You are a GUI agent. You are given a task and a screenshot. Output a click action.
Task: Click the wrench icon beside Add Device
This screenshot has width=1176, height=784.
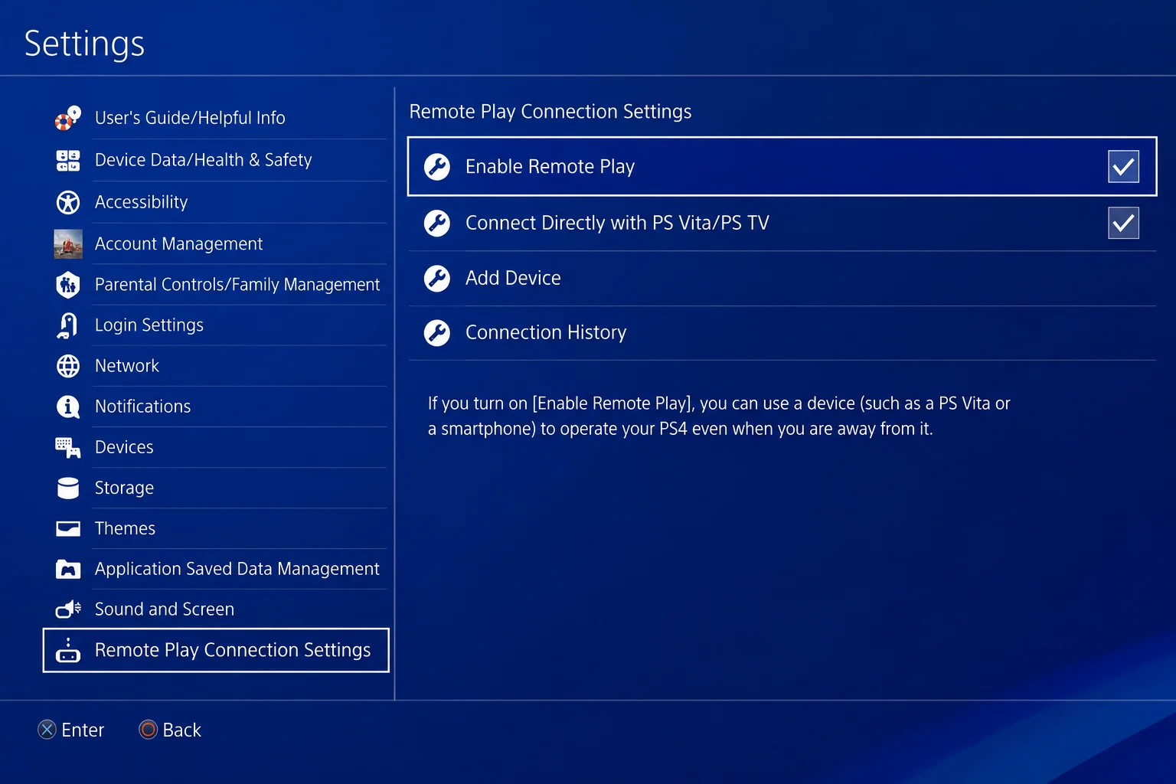click(x=437, y=278)
